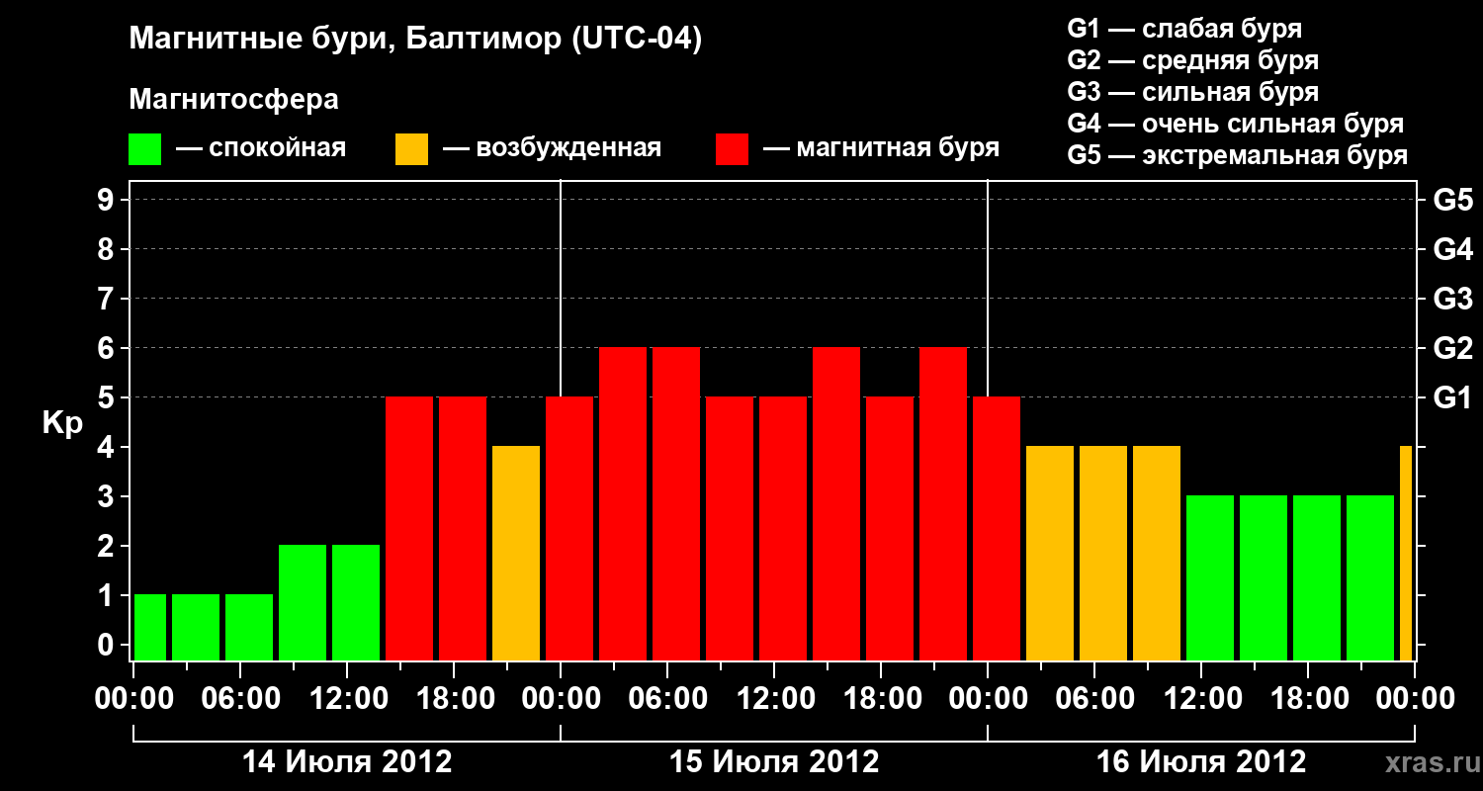Image resolution: width=1483 pixels, height=791 pixels.
Task: Click the first Kp 6 red bar on 15 July
Action: pyautogui.click(x=623, y=503)
